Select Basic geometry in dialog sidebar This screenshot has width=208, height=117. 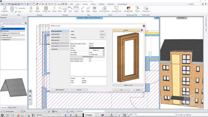click(60, 40)
